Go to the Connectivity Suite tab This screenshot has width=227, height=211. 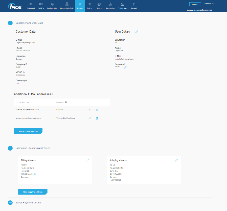tap(67, 6)
